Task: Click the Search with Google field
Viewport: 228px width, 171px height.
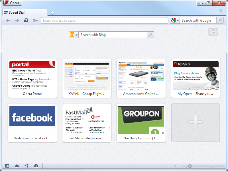Action: (x=198, y=21)
